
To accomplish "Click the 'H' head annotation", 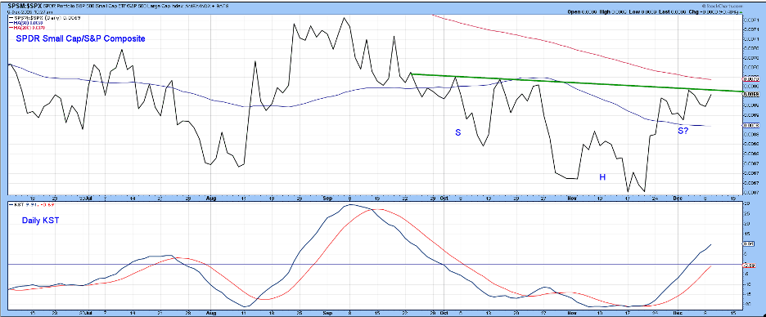I will [602, 177].
